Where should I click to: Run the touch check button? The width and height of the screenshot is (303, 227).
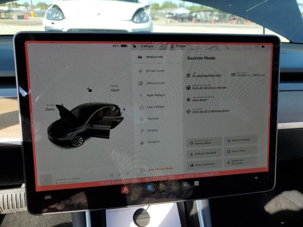241,151
